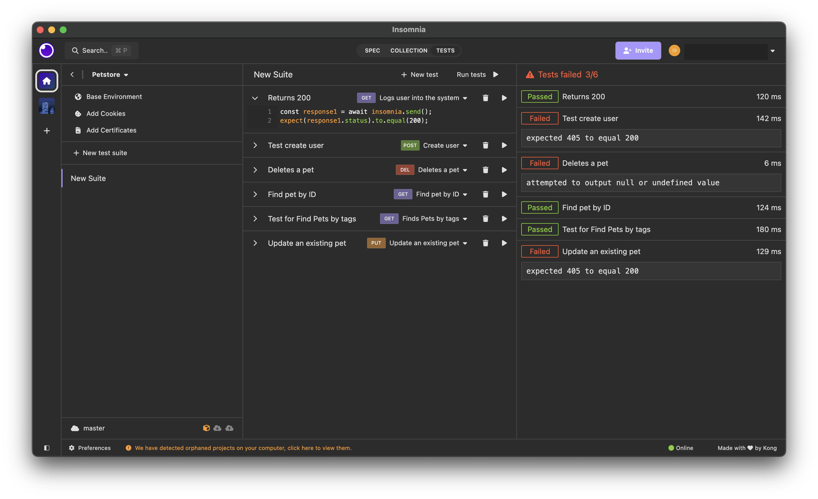
Task: Delete the Deletes a pet test
Action: tap(485, 170)
